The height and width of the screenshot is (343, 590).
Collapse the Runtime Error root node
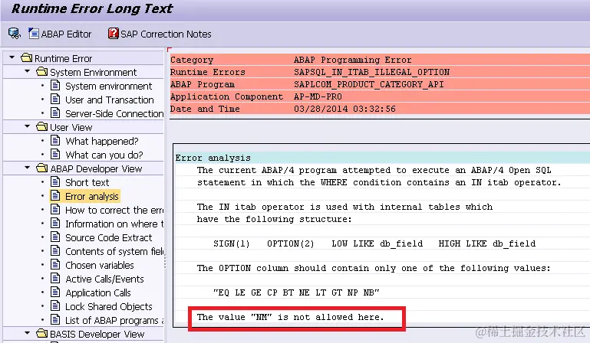coord(12,57)
